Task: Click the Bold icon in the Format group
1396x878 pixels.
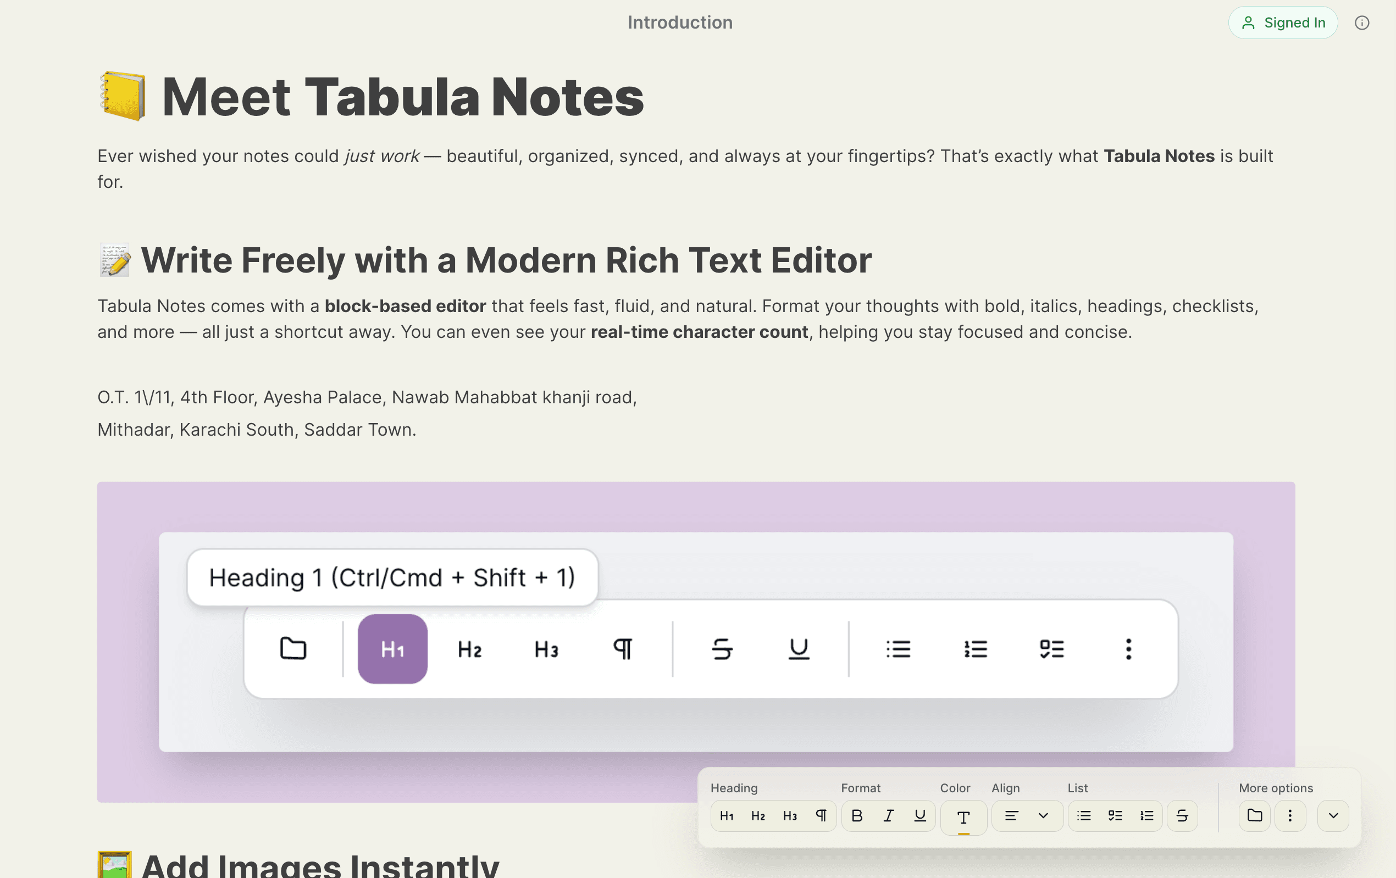Action: tap(857, 815)
